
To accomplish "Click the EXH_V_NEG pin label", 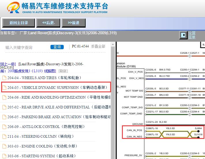I will pyautogui.click(x=136, y=78).
